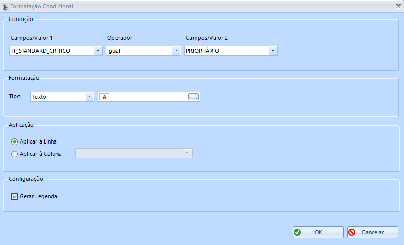Screen dimensions: 404x245
Task: Close the Formatação Condicional dialog
Action: coord(398,6)
